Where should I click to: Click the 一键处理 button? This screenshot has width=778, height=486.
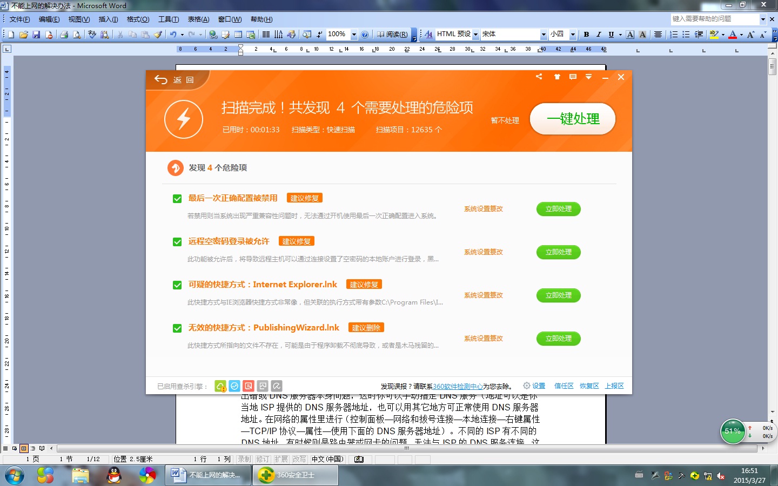coord(573,119)
